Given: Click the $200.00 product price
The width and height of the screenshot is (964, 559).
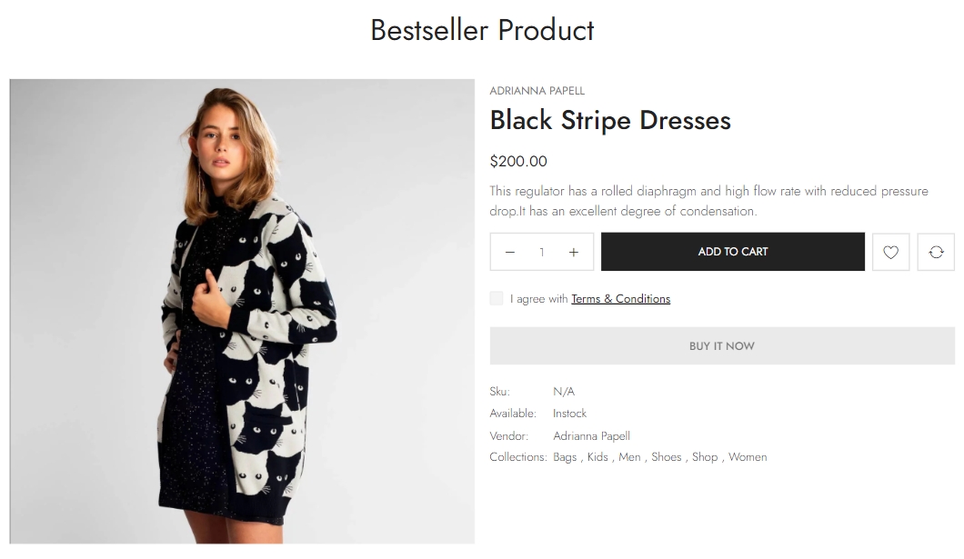Looking at the screenshot, I should coord(518,162).
